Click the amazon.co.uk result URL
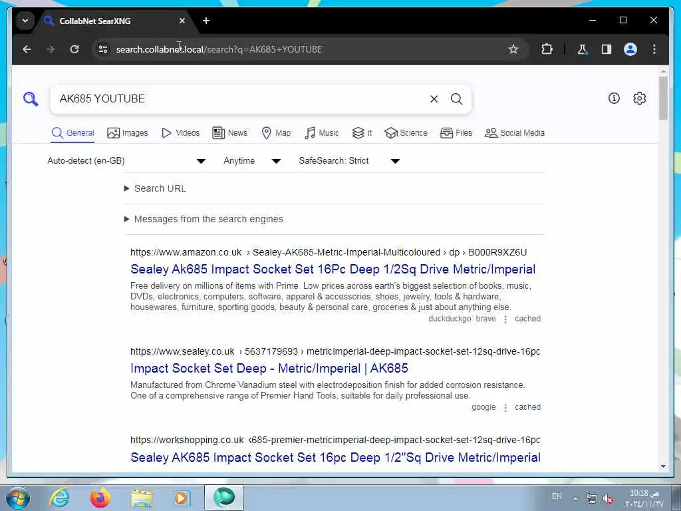This screenshot has height=511, width=681. click(329, 252)
